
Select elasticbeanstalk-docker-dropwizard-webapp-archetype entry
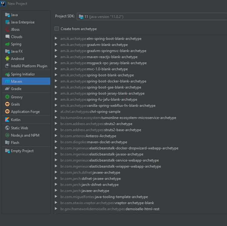(120, 148)
